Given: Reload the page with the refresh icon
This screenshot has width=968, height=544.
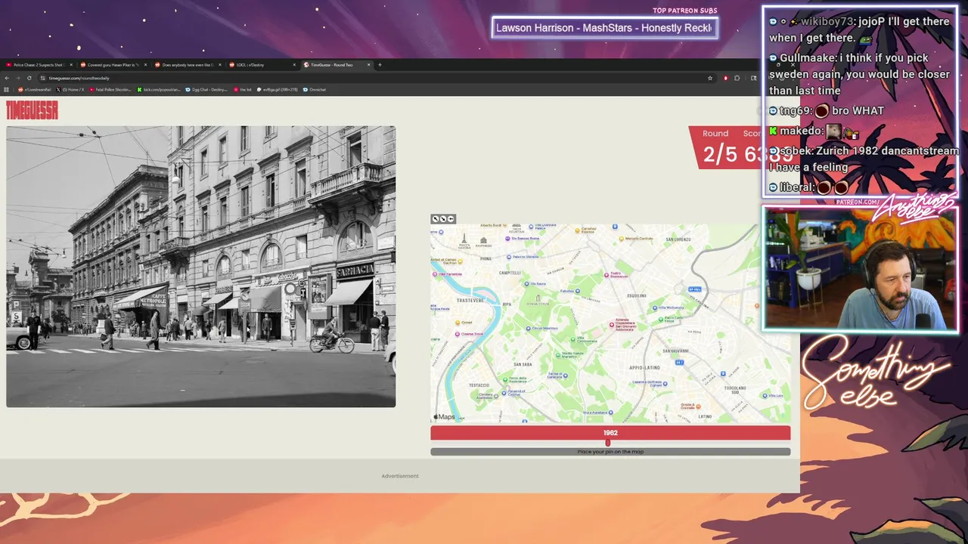Looking at the screenshot, I should click(29, 78).
